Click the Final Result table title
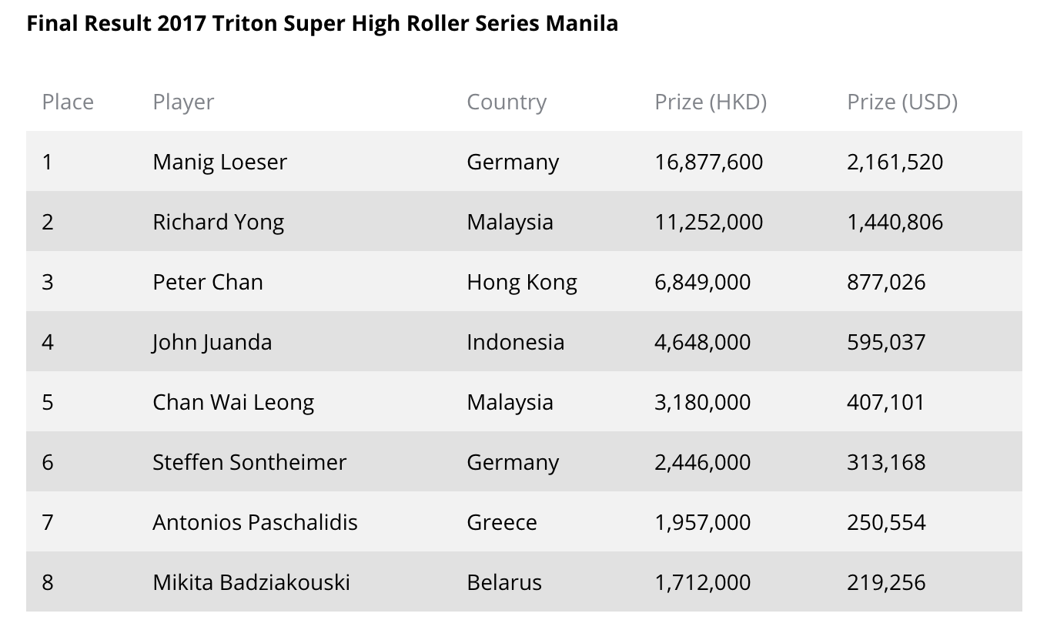This screenshot has height=630, width=1047. pos(323,23)
